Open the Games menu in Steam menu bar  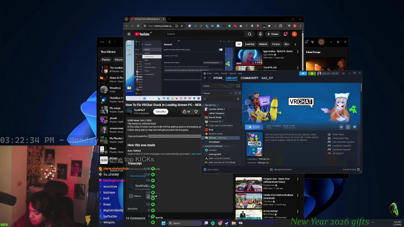(x=233, y=73)
